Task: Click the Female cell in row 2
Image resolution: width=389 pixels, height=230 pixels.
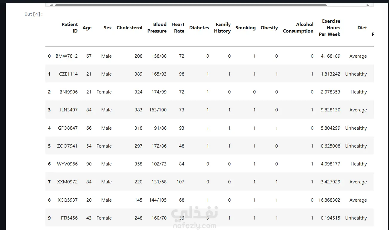Action: pyautogui.click(x=104, y=92)
